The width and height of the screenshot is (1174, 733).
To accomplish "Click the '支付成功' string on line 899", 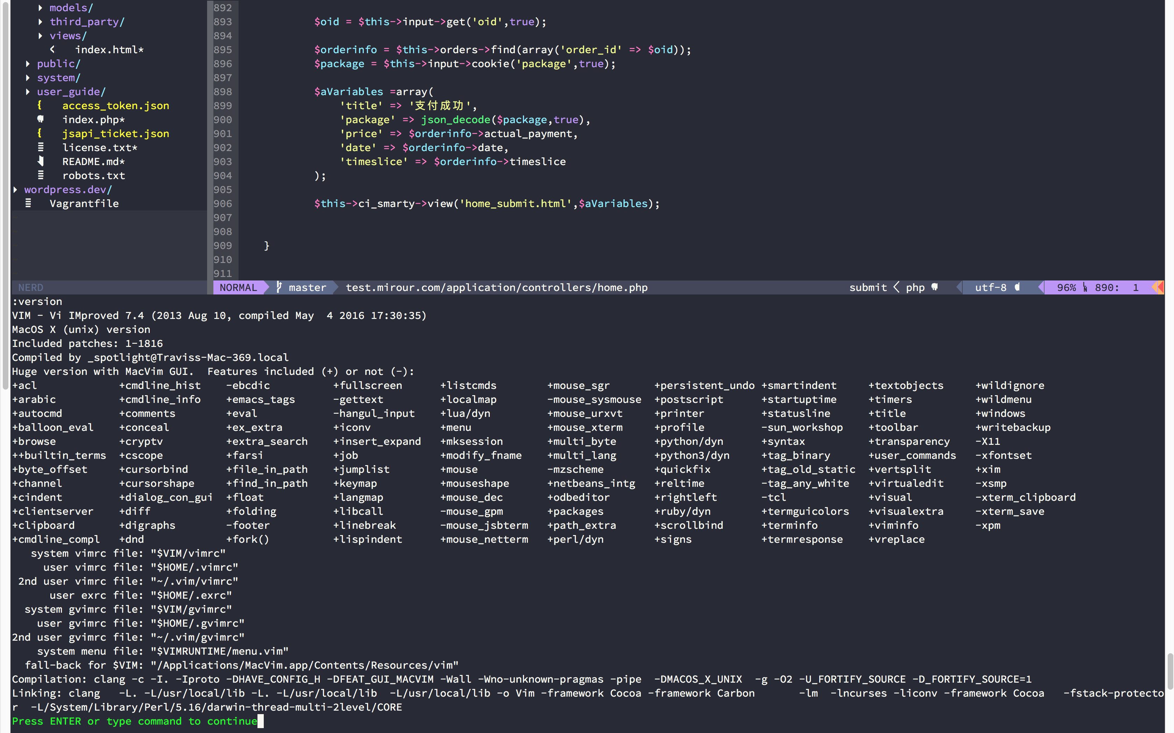I will coord(440,106).
